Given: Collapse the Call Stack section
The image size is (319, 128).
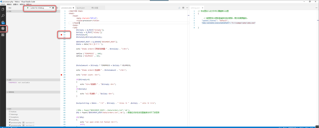Looking at the screenshot, I should click(33, 92).
